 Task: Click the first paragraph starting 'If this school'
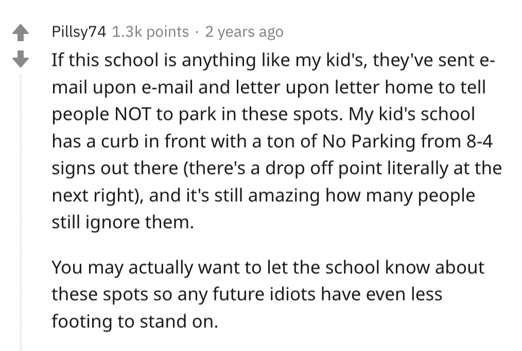276,141
